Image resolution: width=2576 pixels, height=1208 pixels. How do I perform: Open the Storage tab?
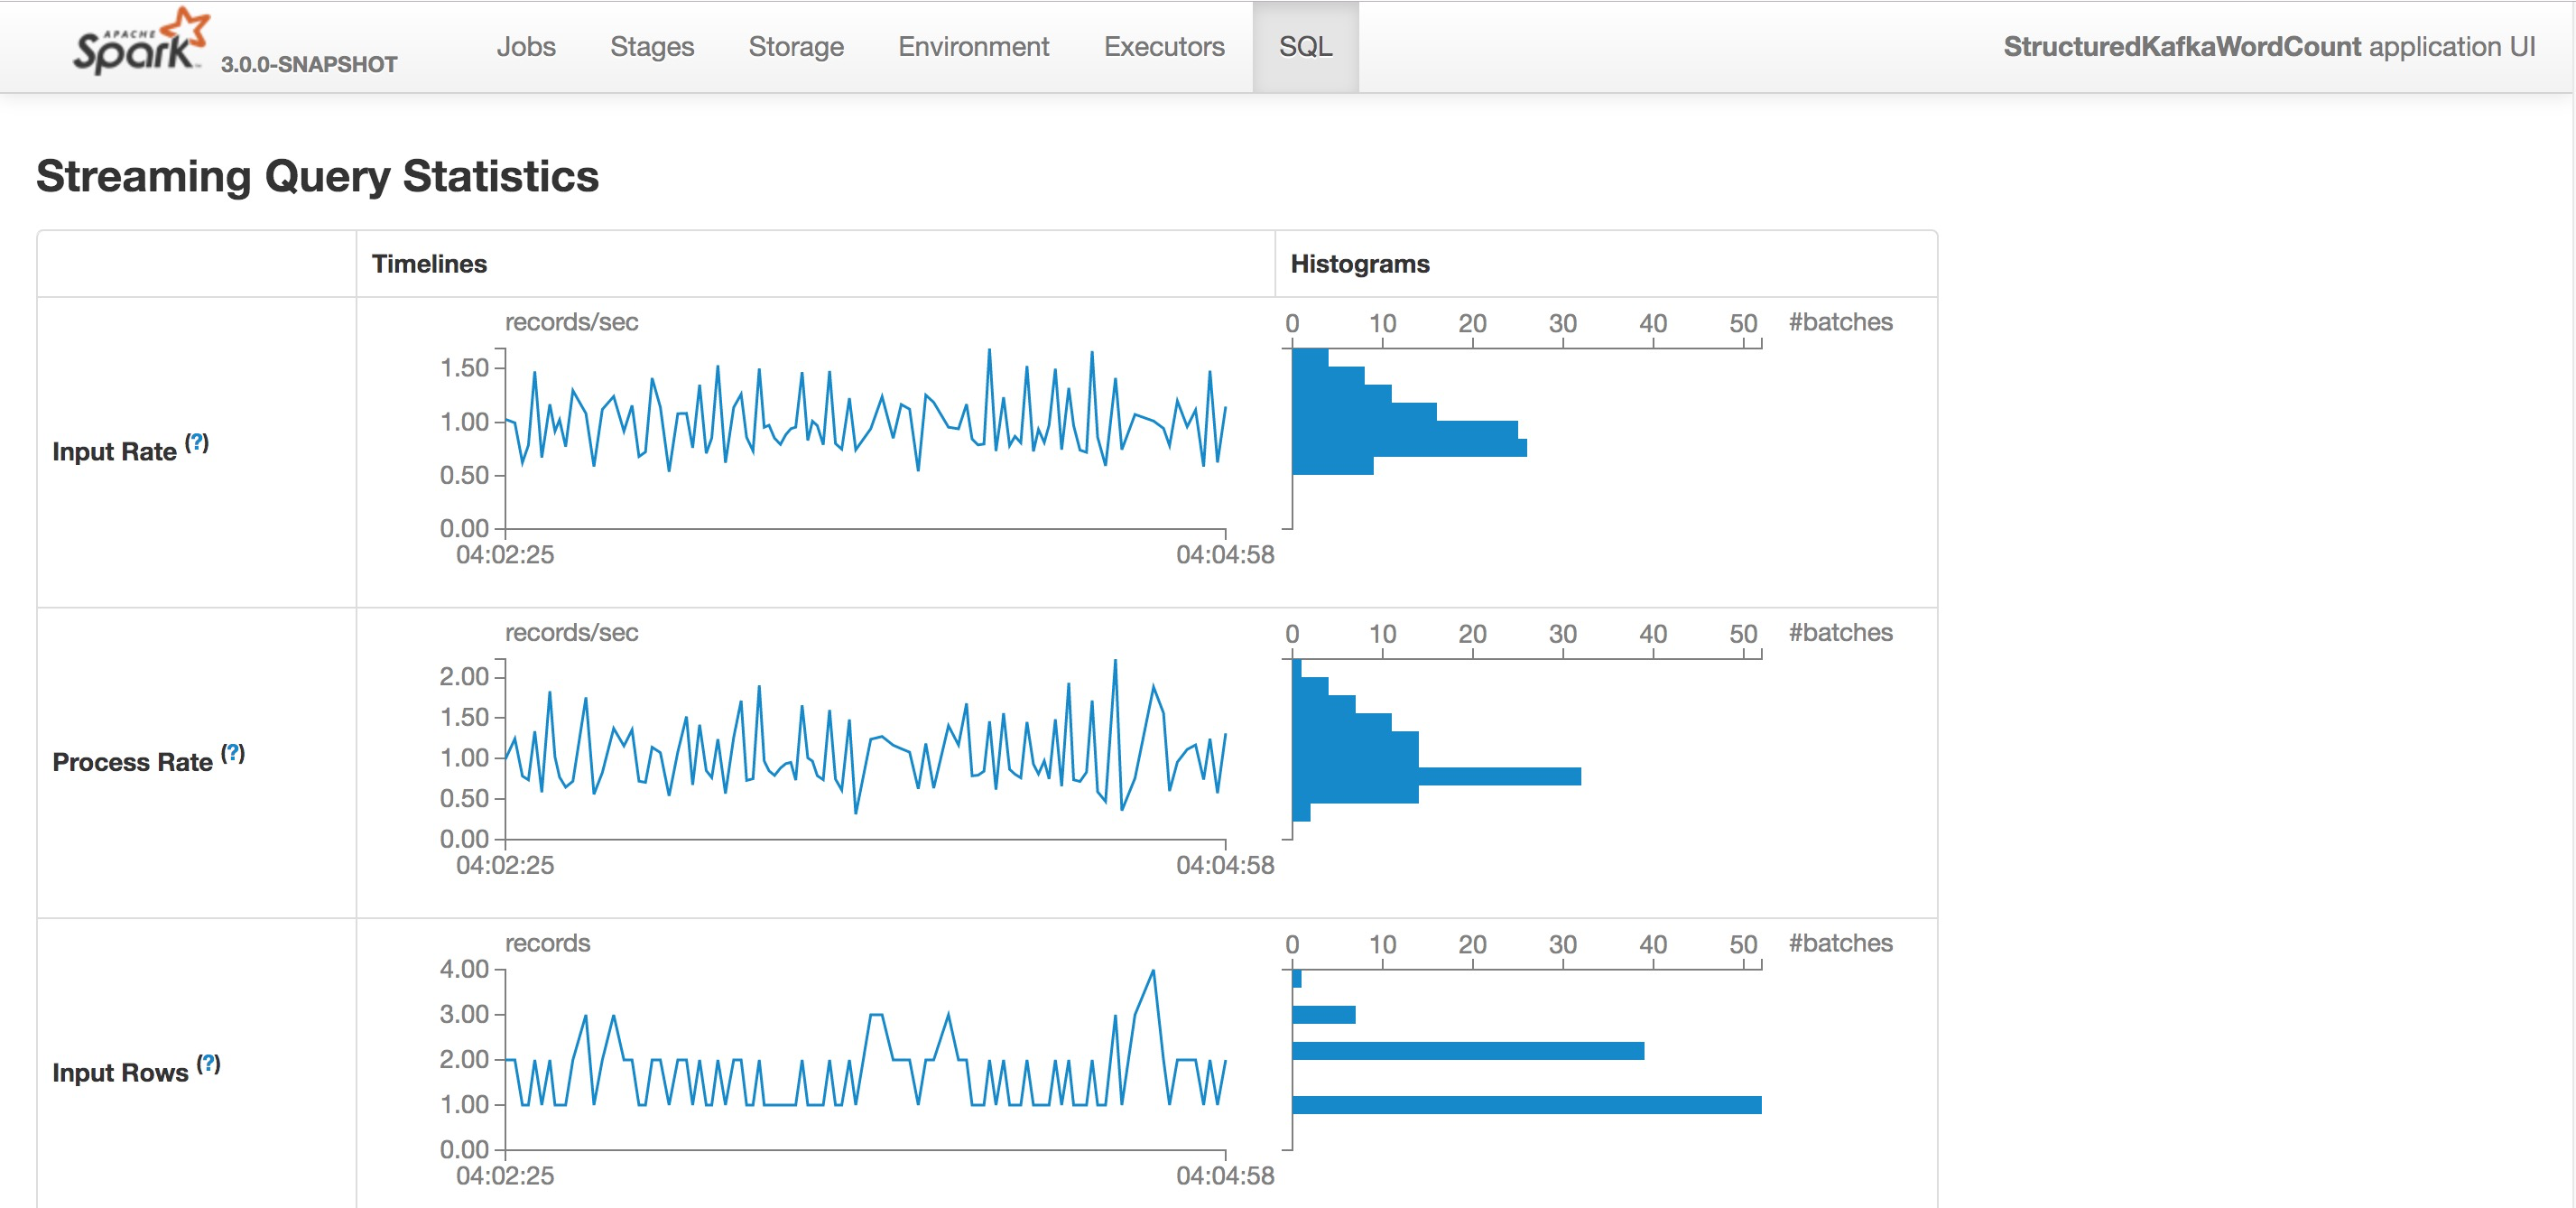pyautogui.click(x=795, y=47)
